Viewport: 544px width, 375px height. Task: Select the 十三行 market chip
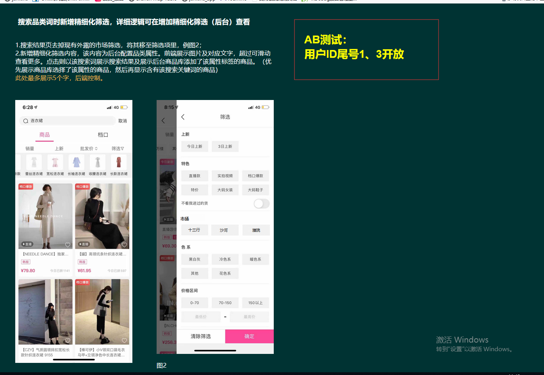194,230
